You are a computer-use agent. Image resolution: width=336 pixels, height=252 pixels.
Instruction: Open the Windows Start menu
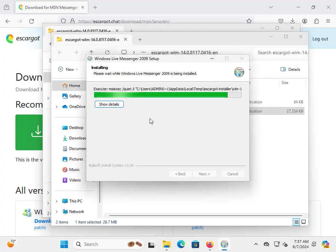pyautogui.click(x=64, y=244)
